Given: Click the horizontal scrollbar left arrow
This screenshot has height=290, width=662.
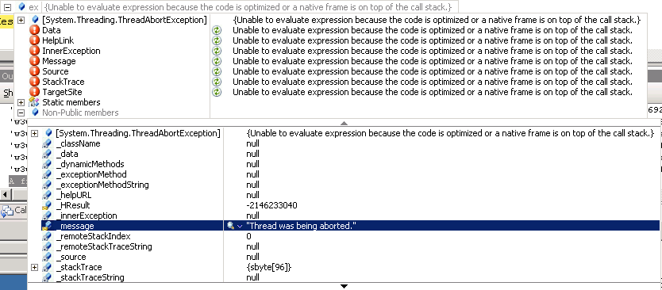Looking at the screenshot, I should (5, 195).
